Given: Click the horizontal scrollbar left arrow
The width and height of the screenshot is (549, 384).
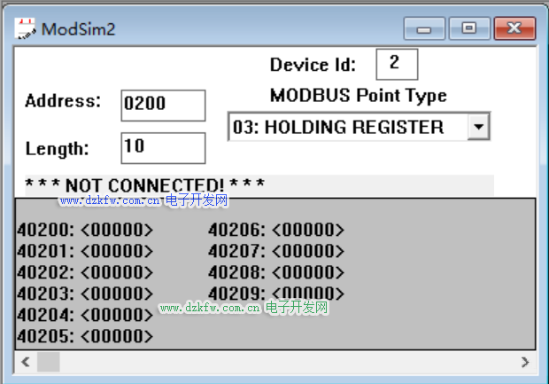Looking at the screenshot, I should coord(24,362).
